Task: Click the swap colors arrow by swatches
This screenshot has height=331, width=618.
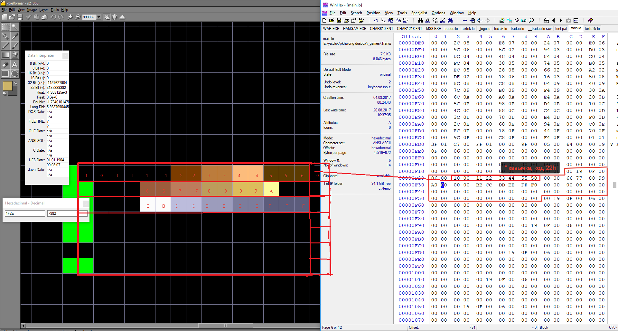Action: click(15, 83)
